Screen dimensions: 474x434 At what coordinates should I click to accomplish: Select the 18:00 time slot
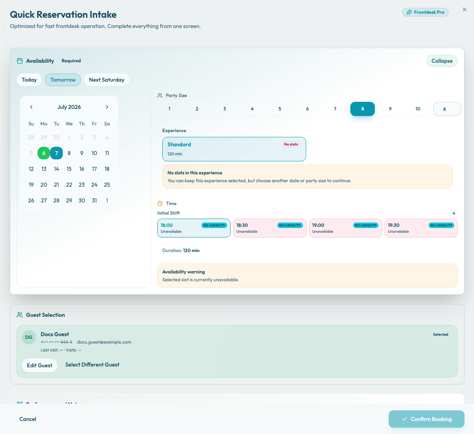tap(194, 228)
